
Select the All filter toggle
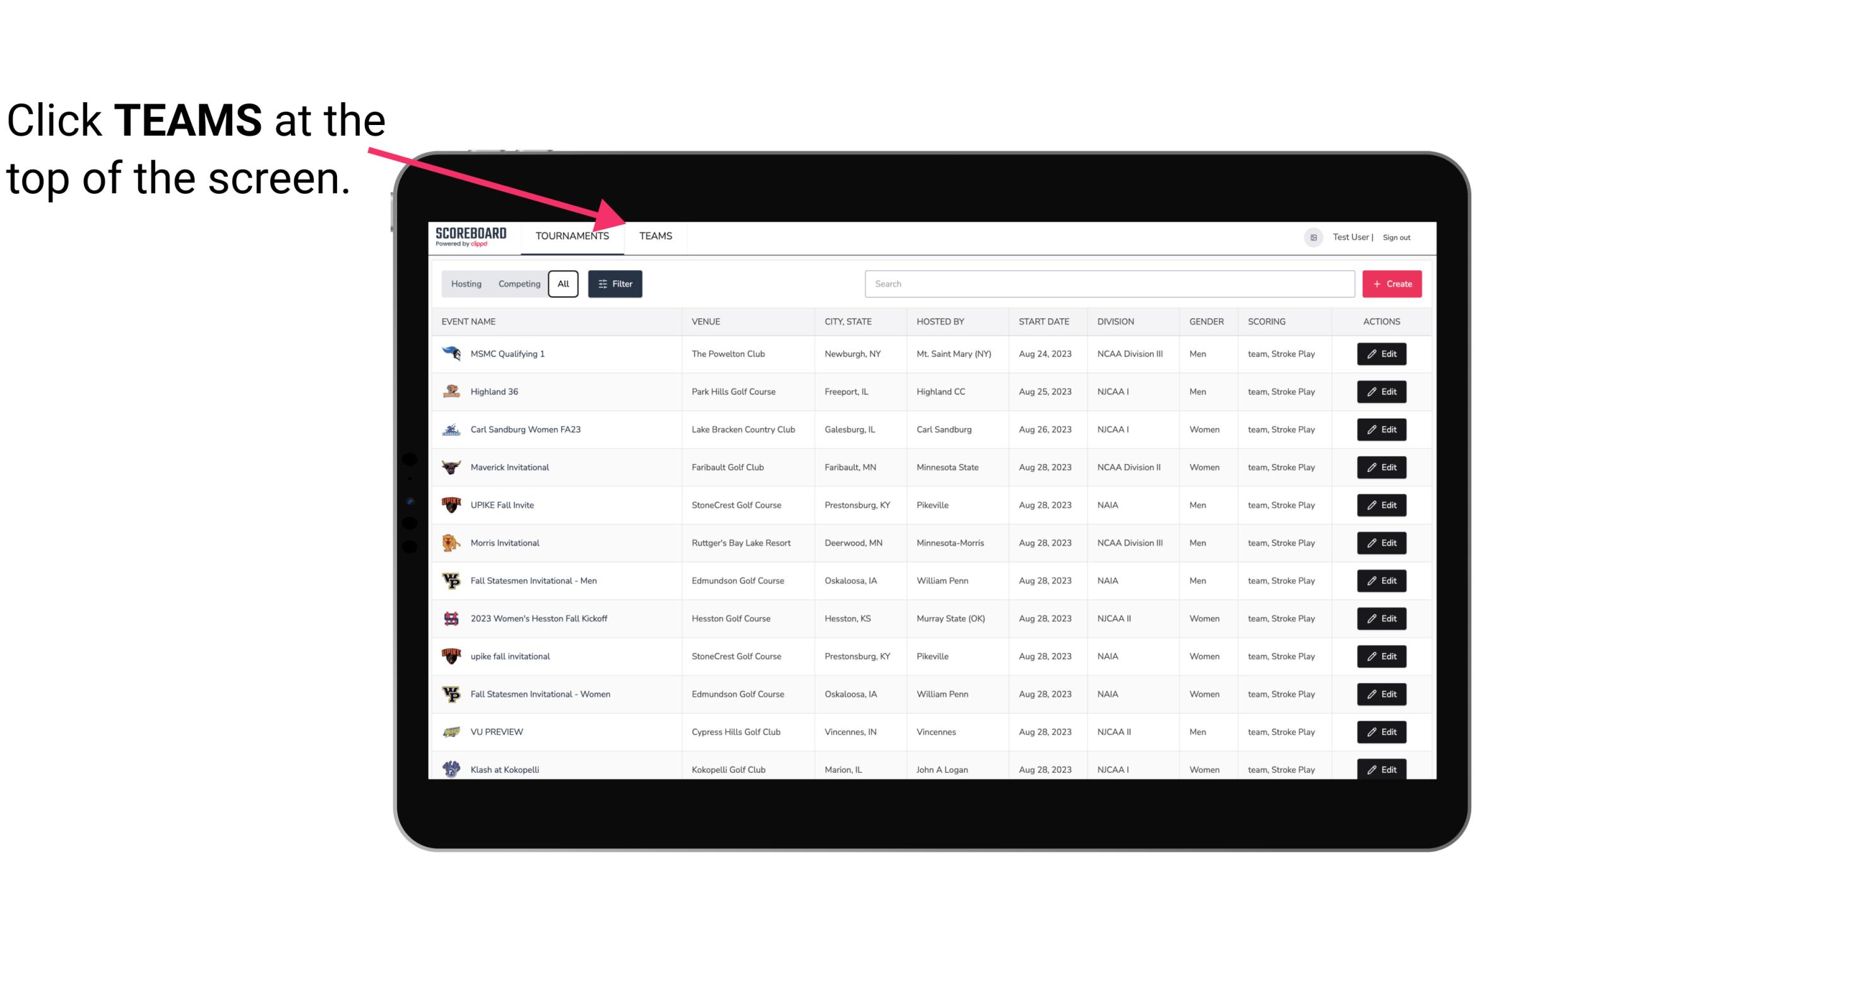point(562,283)
